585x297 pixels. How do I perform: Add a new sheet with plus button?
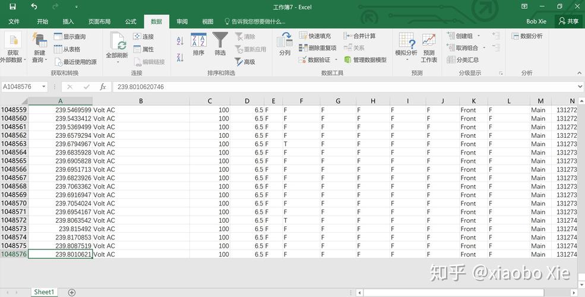click(x=72, y=292)
